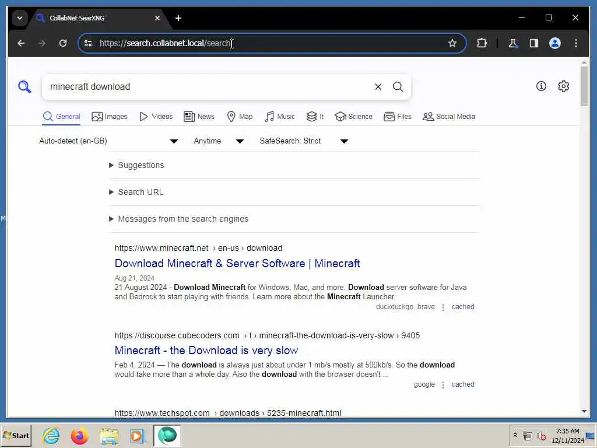Submit search with magnifier button
Viewport: 597px width, 448px height.
(398, 87)
